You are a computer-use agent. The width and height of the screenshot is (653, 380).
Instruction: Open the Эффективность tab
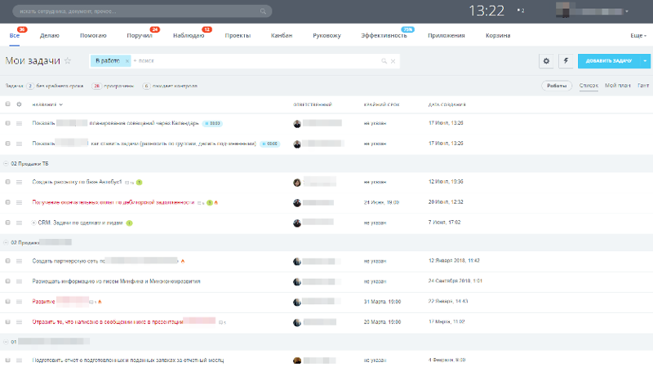click(384, 35)
